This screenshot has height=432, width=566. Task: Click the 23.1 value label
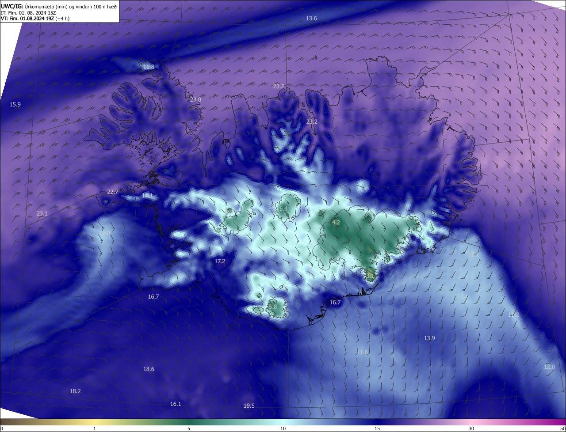point(42,213)
